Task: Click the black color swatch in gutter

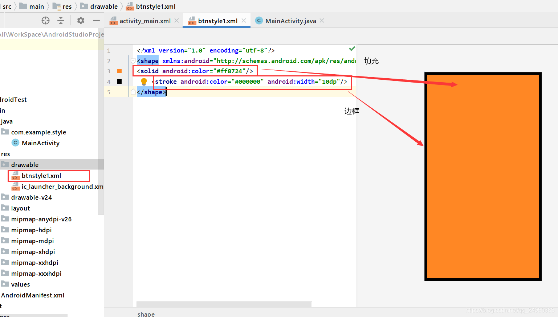Action: 119,82
